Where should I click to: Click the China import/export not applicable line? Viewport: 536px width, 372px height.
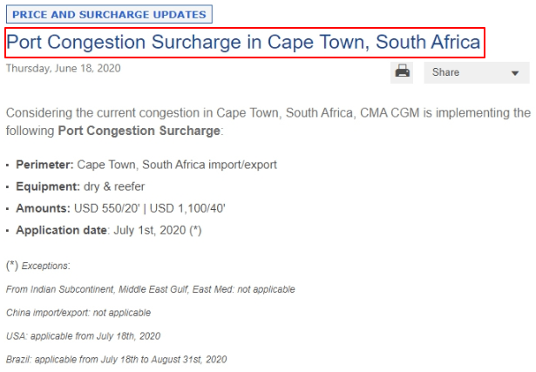[x=78, y=313]
